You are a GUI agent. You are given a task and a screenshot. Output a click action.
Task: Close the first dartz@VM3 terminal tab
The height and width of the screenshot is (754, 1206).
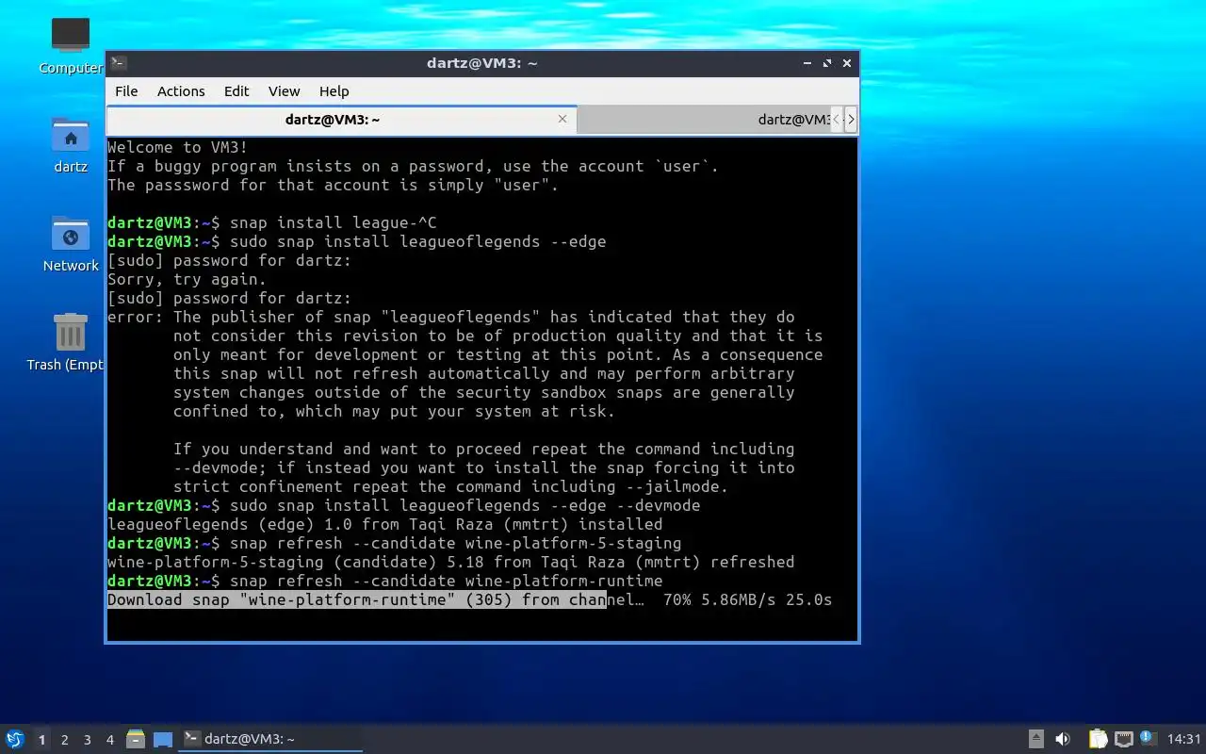[562, 119]
